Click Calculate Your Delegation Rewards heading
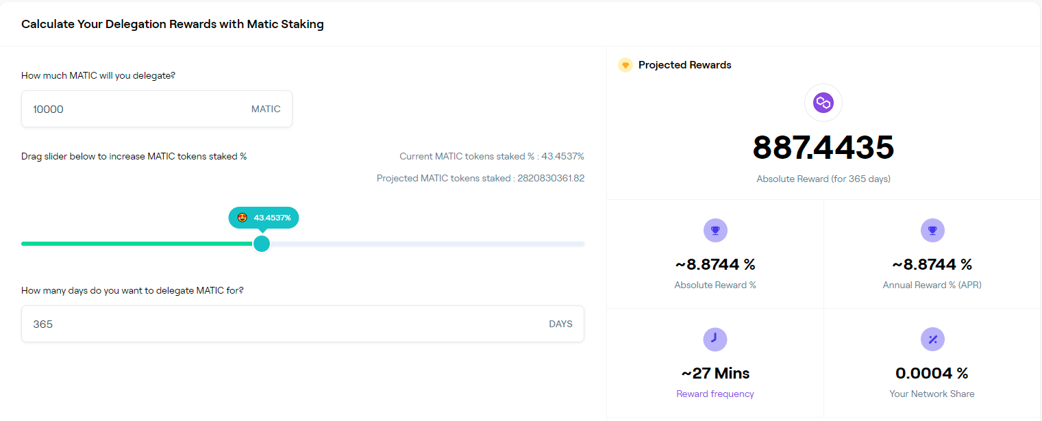The image size is (1042, 421). pyautogui.click(x=173, y=24)
